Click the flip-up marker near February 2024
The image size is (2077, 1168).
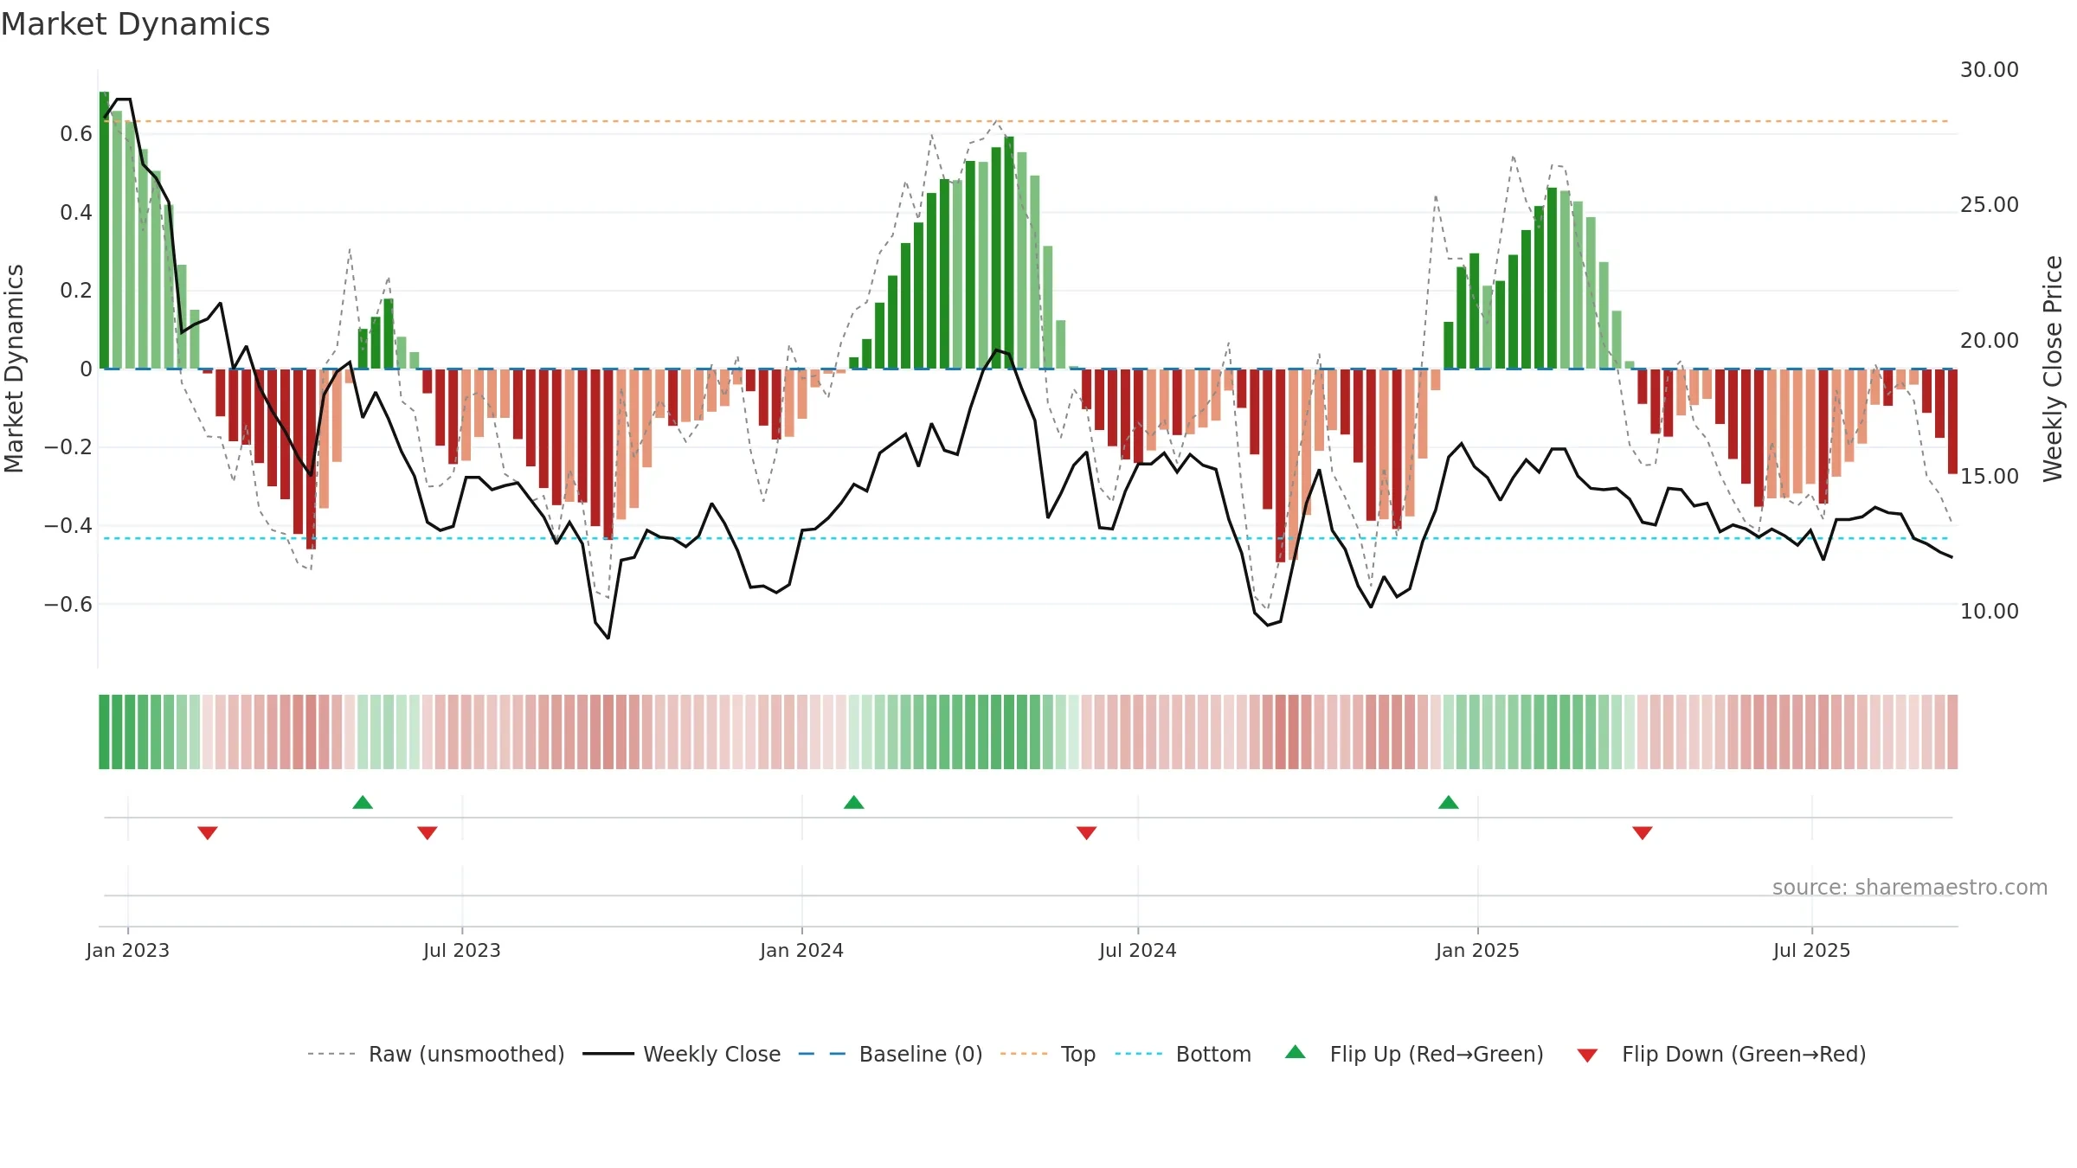coord(853,802)
